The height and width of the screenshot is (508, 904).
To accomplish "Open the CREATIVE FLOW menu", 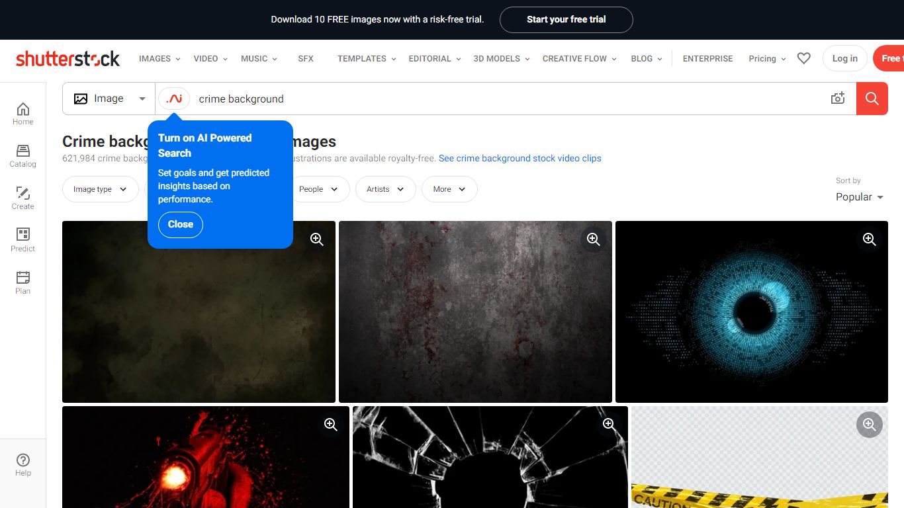I will [580, 58].
